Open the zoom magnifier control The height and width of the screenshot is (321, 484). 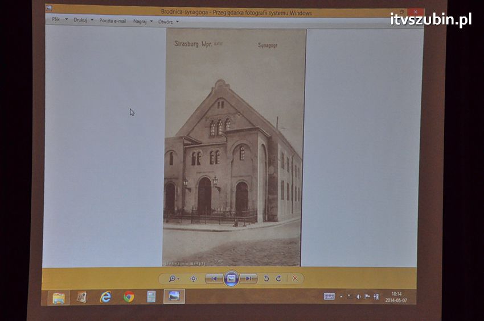pyautogui.click(x=173, y=278)
